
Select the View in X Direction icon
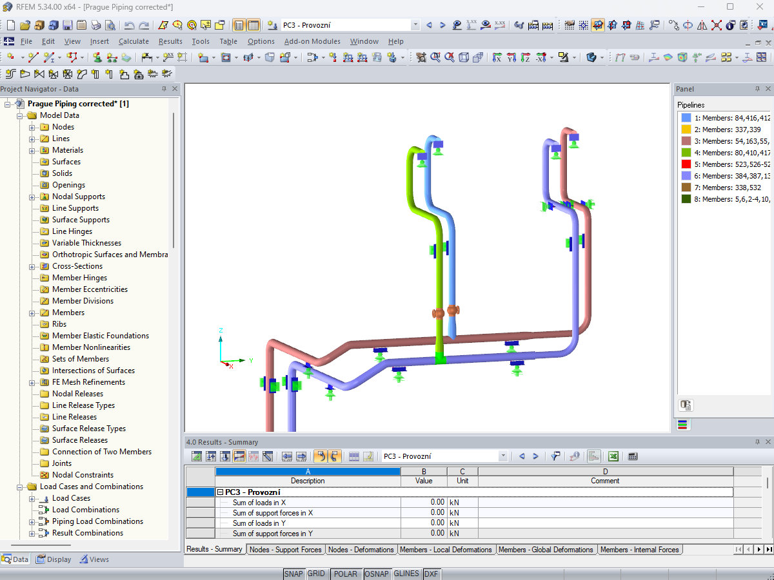tap(497, 57)
